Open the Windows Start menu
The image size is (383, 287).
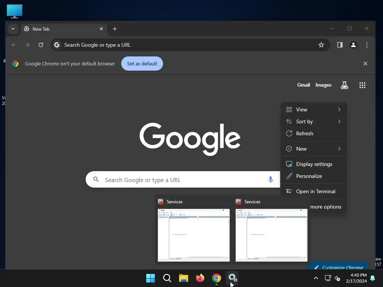click(x=150, y=278)
